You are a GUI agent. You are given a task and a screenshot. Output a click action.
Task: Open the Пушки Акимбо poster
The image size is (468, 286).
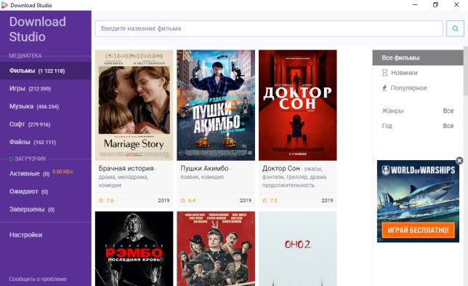216,106
